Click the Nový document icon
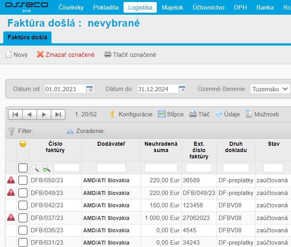The width and height of the screenshot is (291, 247). (8, 55)
